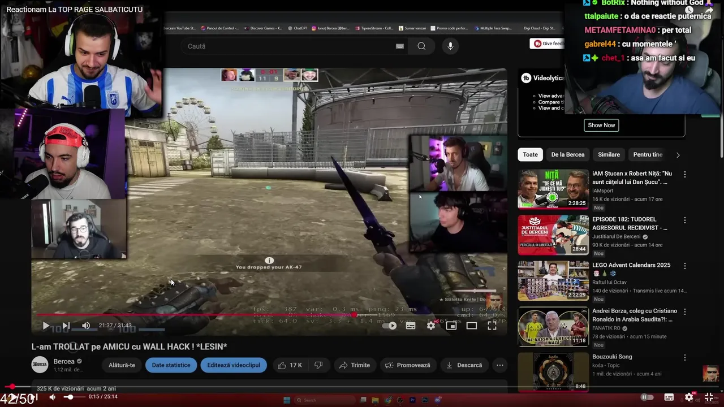Viewport: 724px width, 407px height.
Task: Like the video with the 17 K thumbs-up
Action: click(x=290, y=365)
